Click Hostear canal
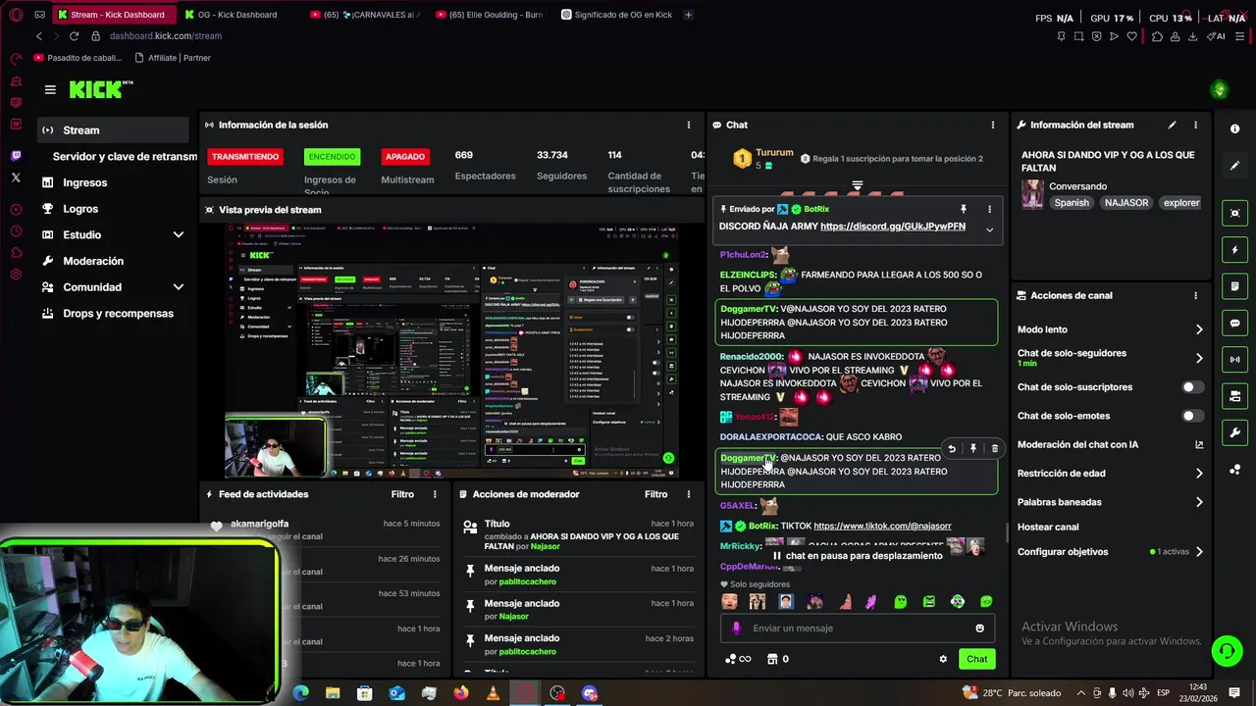Viewport: 1256px width, 706px height. (x=1048, y=527)
